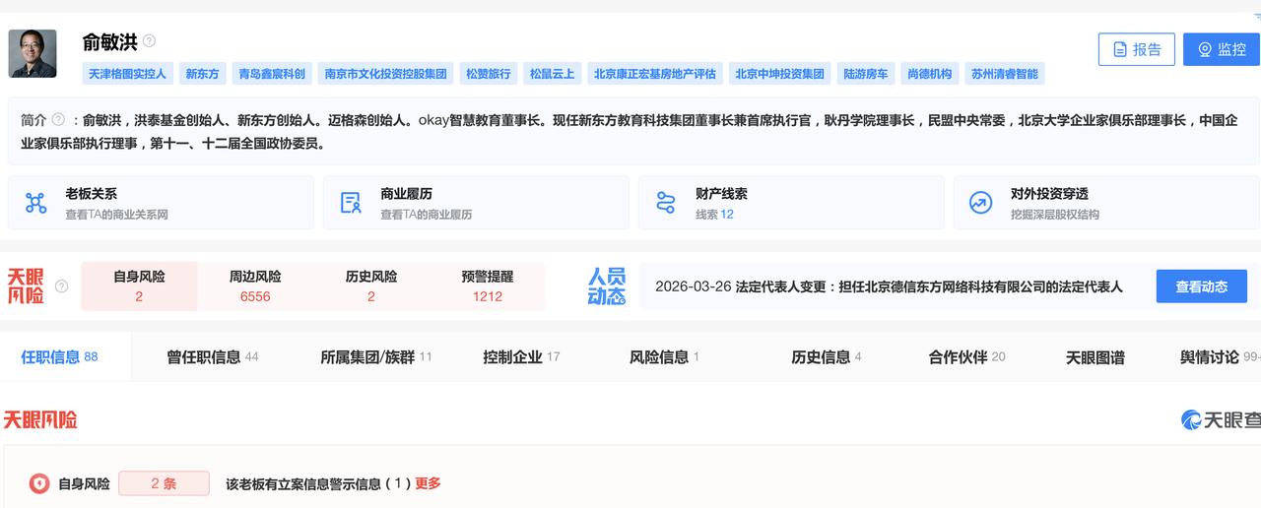Screen dimensions: 1261x508
Task: Click the help icon beside name 俞敏洪
Action: [149, 41]
